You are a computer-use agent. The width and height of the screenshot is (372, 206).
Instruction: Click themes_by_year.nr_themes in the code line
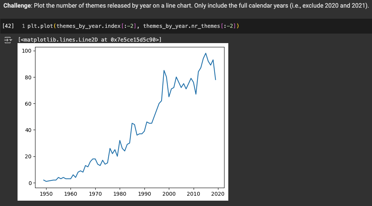click(x=182, y=26)
